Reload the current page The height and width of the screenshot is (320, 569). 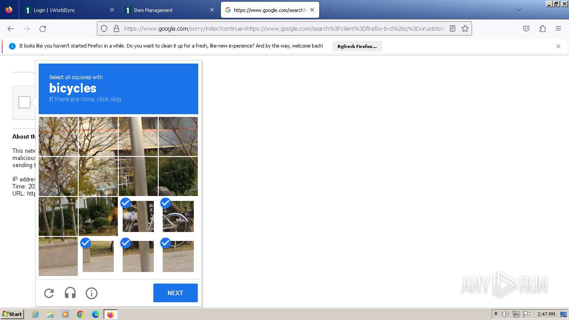pyautogui.click(x=43, y=28)
